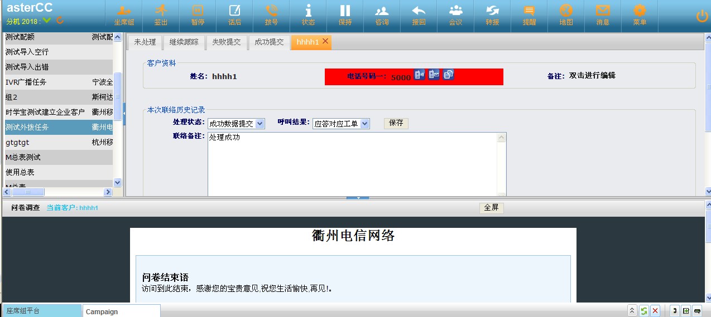Switch to the 失败提交 tab
The image size is (711, 317).
coord(227,42)
